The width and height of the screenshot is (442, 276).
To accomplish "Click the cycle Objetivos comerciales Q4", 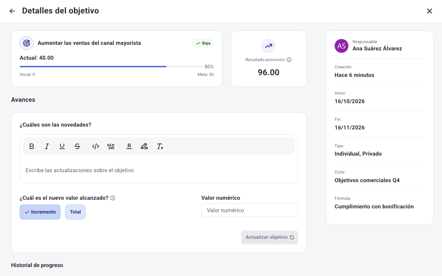I will 367,180.
